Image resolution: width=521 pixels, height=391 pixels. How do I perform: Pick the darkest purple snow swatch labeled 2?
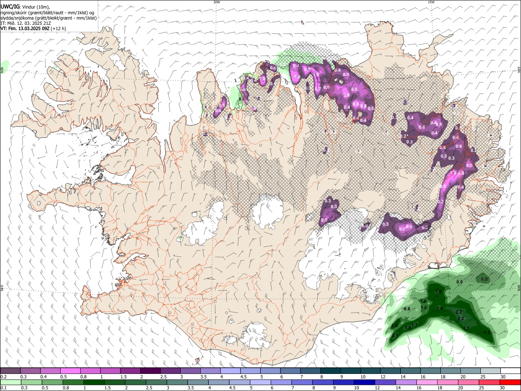pos(150,371)
